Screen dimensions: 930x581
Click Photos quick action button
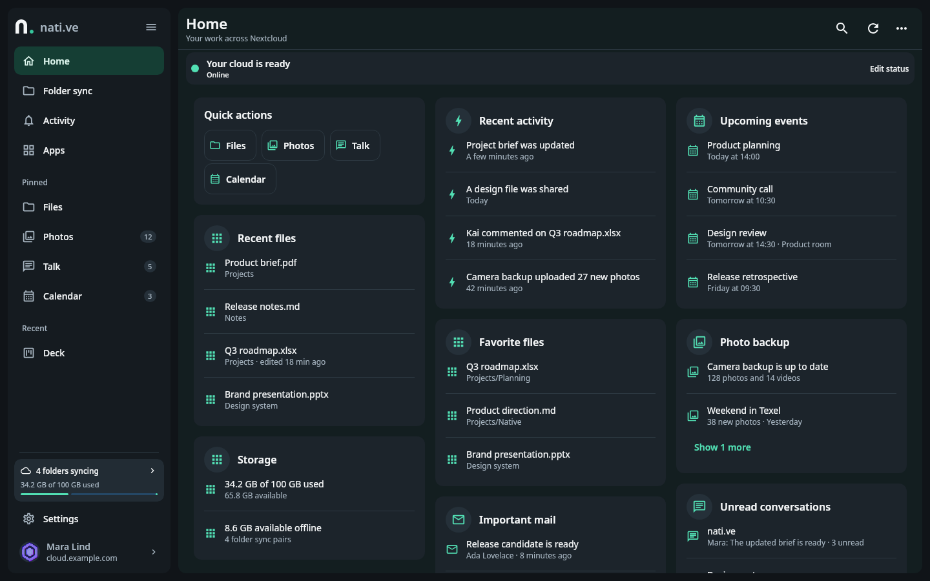pyautogui.click(x=293, y=145)
